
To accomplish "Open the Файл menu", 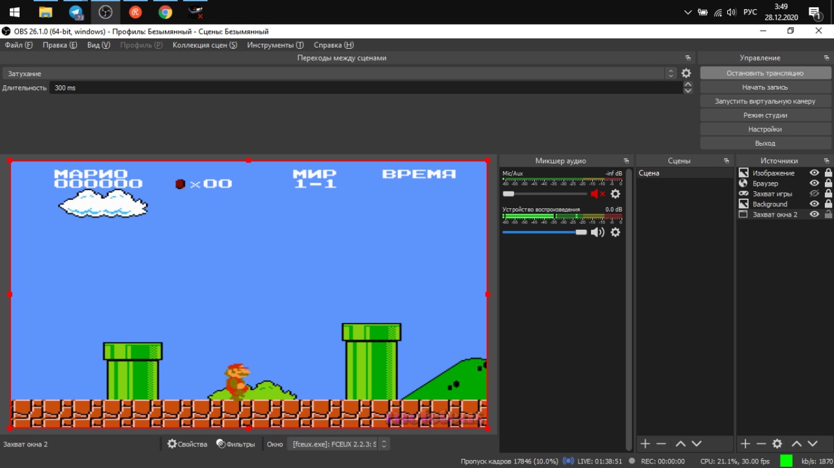I will pos(18,45).
